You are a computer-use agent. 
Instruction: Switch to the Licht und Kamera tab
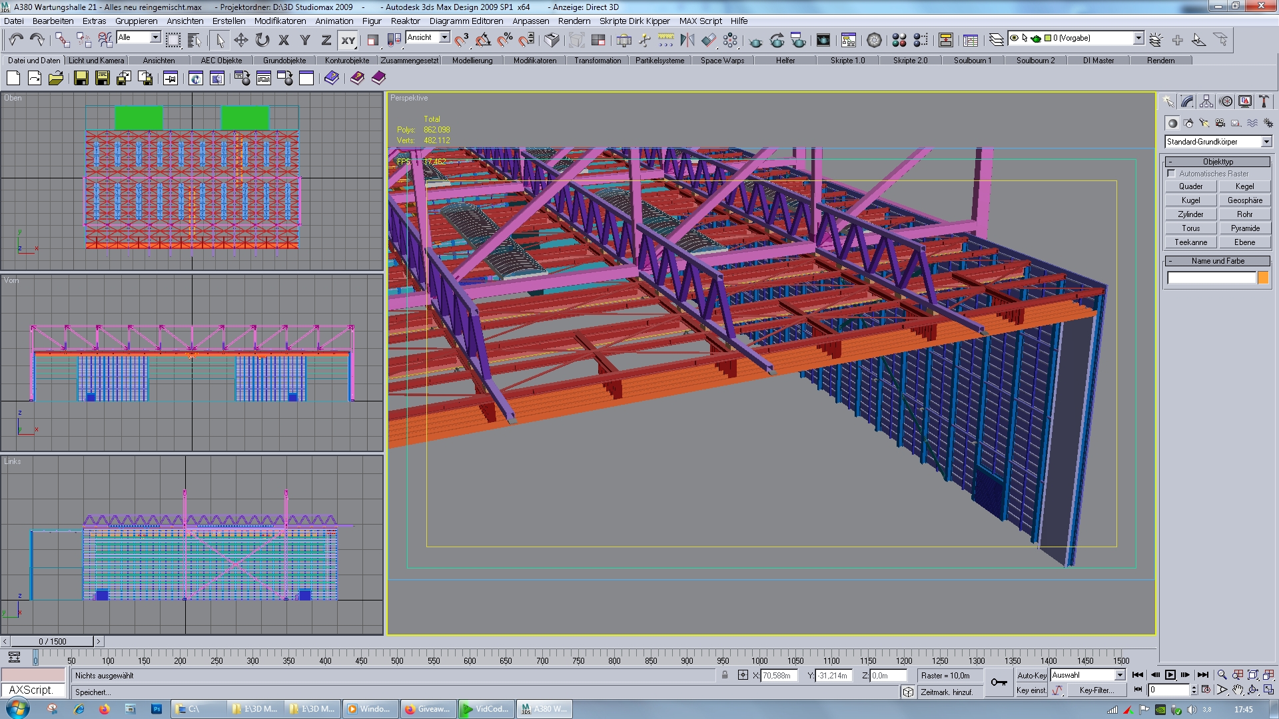click(x=97, y=60)
